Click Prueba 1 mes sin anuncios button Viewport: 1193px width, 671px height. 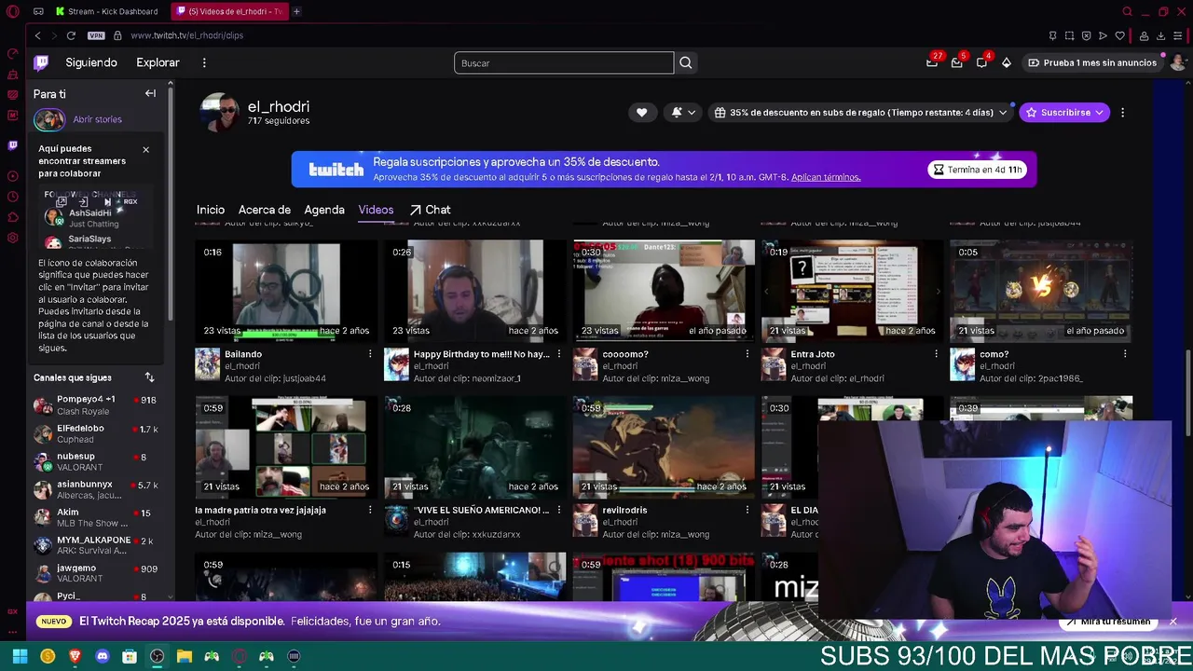tap(1091, 62)
